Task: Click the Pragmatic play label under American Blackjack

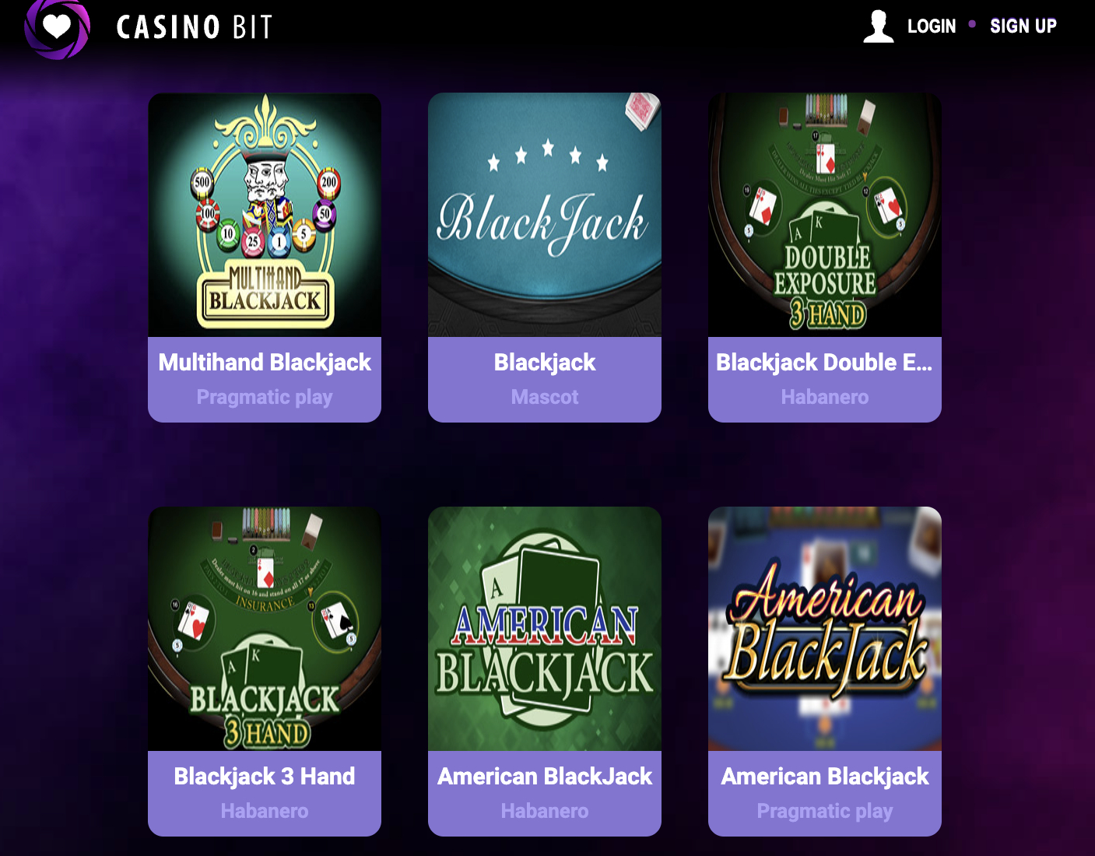Action: pos(825,812)
